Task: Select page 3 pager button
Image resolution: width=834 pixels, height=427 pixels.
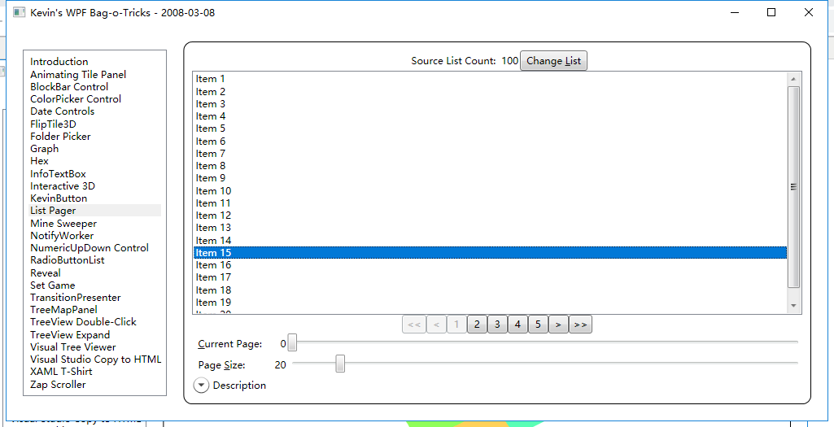Action: click(497, 325)
